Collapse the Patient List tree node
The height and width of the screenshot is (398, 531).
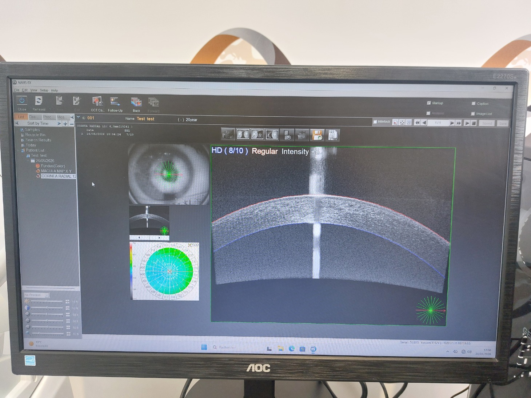pyautogui.click(x=18, y=150)
